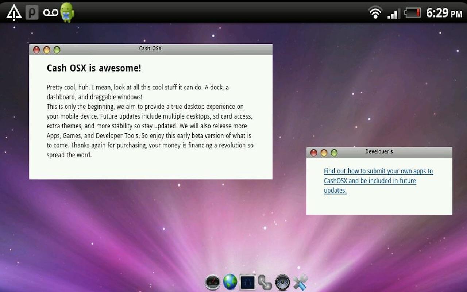Viewport: 467px width, 292px height.
Task: Maximize the Developer's window with green button
Action: click(334, 153)
